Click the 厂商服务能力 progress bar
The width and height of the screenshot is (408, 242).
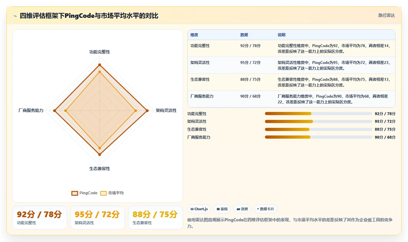[318, 137]
